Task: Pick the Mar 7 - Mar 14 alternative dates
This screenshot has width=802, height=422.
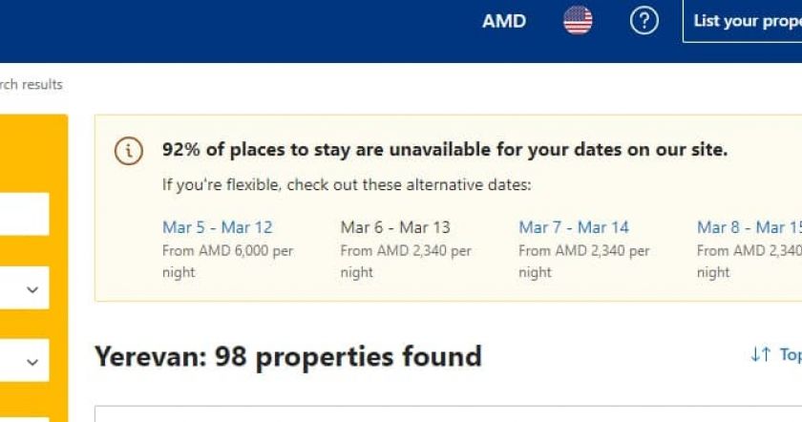Action: (574, 227)
